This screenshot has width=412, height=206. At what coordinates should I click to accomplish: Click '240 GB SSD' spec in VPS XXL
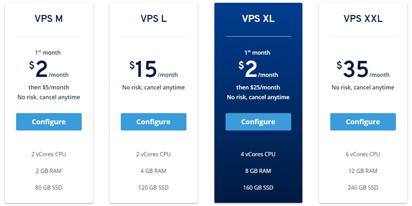(x=363, y=188)
